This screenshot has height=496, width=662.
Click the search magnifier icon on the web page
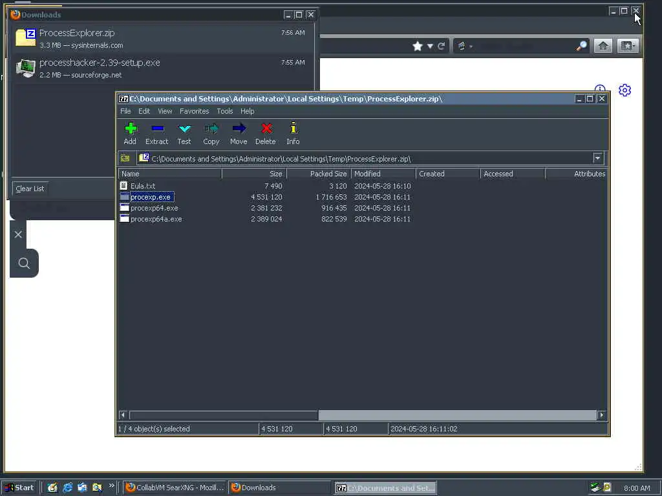[x=24, y=263]
